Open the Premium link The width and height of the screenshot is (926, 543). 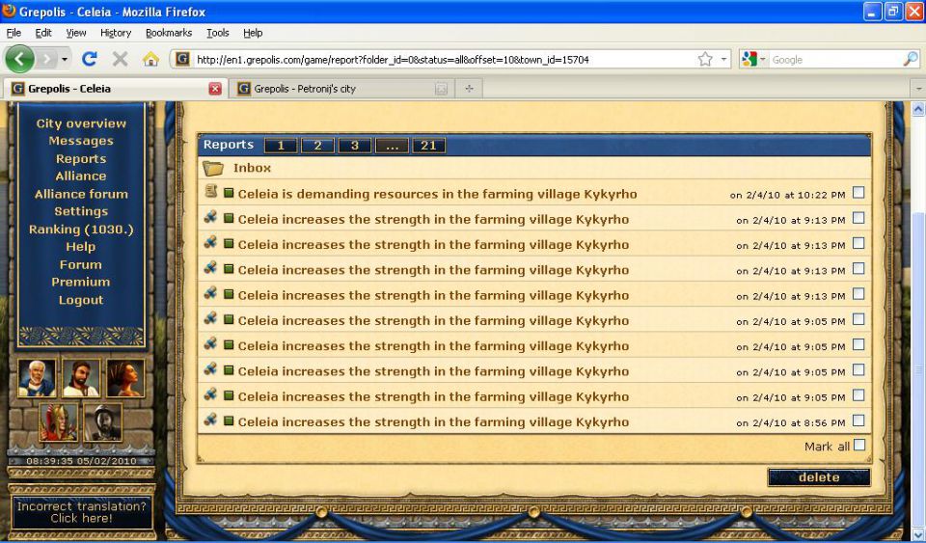[x=81, y=283]
